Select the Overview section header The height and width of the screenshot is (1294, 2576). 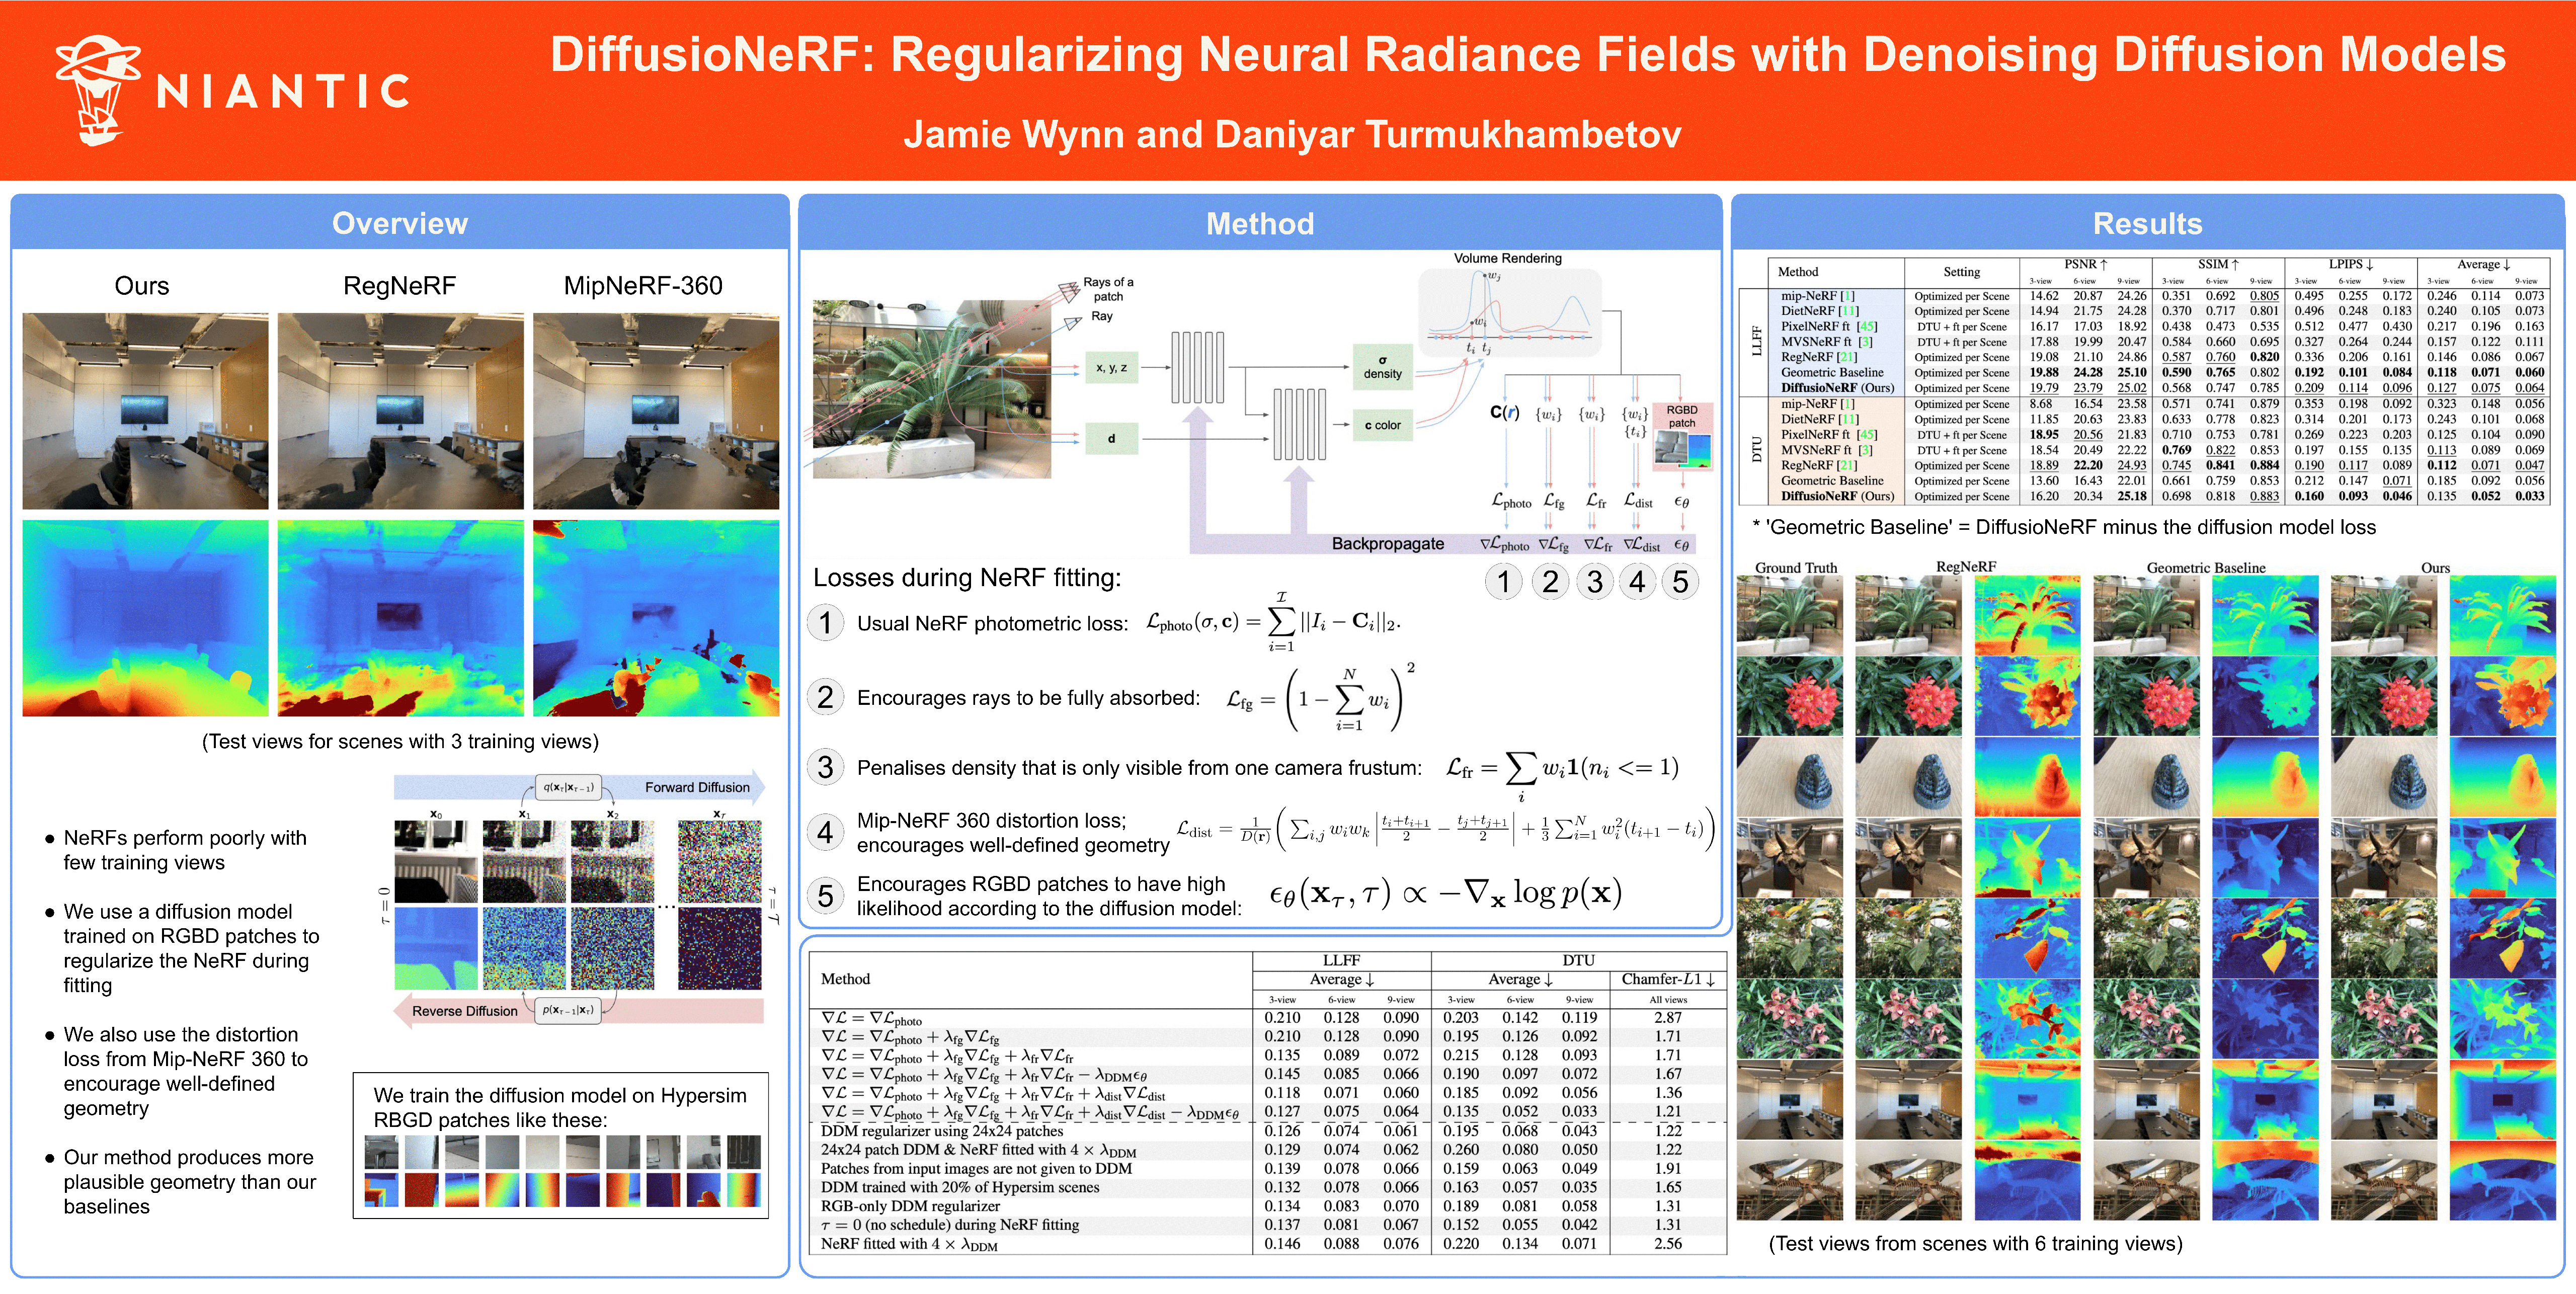tap(399, 223)
